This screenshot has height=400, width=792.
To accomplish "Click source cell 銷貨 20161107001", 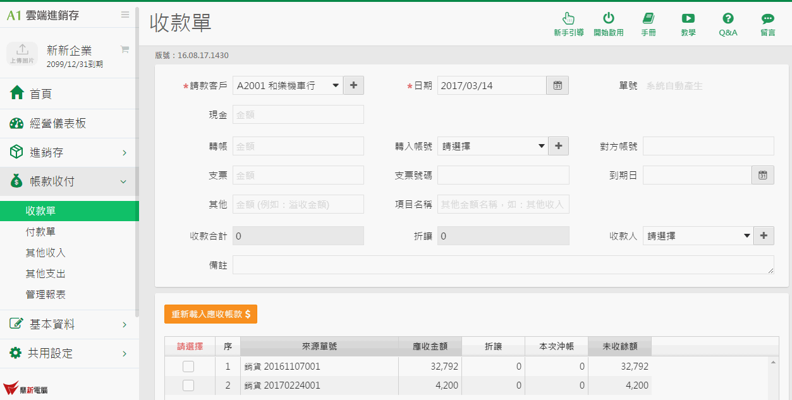I will pyautogui.click(x=319, y=367).
